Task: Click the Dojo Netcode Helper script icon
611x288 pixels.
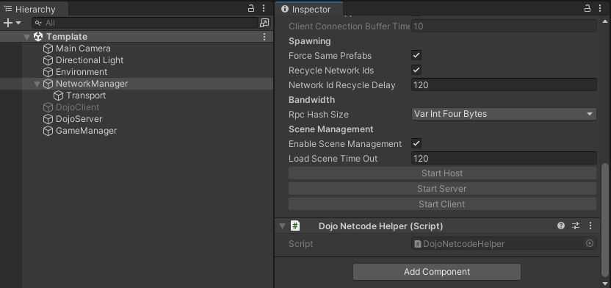Action: (295, 226)
